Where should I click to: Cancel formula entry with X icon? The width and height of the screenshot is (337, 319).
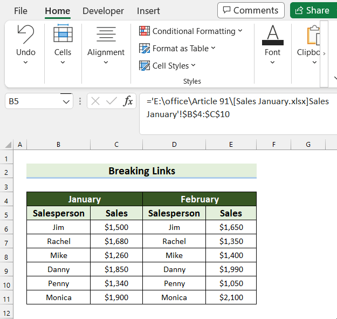point(95,101)
